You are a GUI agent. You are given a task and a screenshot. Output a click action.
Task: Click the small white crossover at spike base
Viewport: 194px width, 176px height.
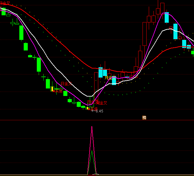[96, 174]
